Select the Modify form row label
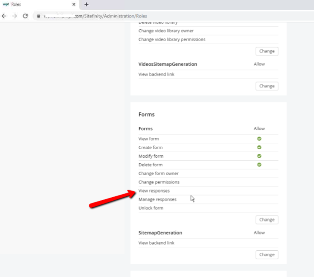314x277 pixels. click(x=151, y=156)
